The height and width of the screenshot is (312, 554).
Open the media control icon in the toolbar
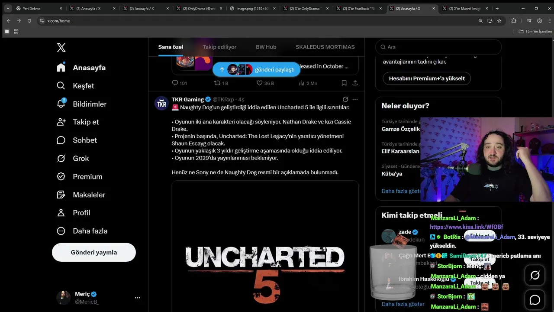click(529, 21)
